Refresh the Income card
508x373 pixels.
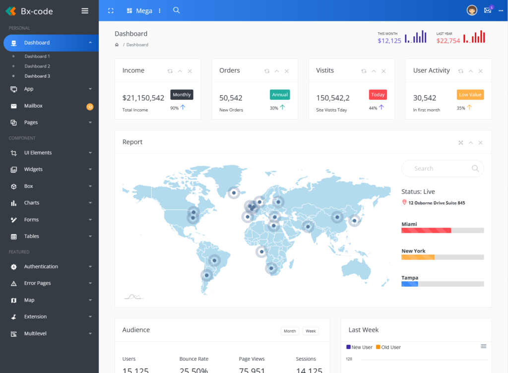coord(170,71)
